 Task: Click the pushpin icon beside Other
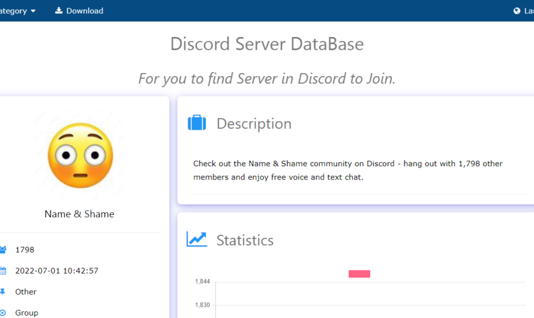3,292
